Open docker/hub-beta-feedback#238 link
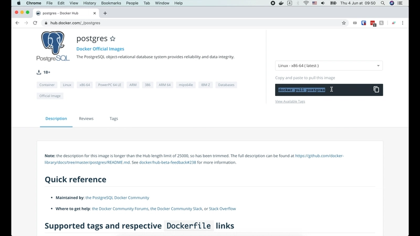The width and height of the screenshot is (420, 236). pyautogui.click(x=167, y=163)
